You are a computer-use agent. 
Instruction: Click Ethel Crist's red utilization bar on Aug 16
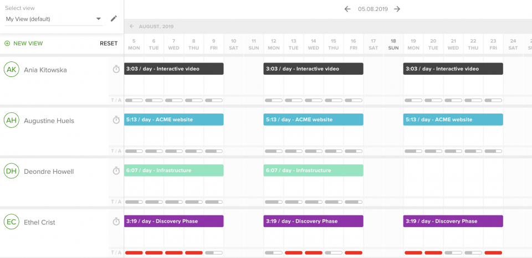[354, 253]
